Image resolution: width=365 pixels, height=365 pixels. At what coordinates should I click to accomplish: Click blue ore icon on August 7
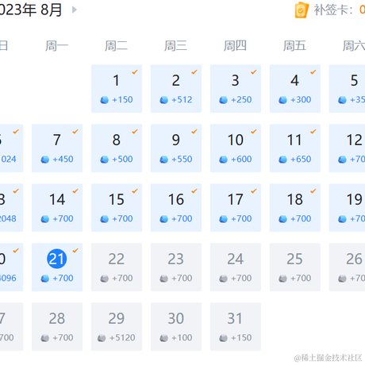point(45,159)
